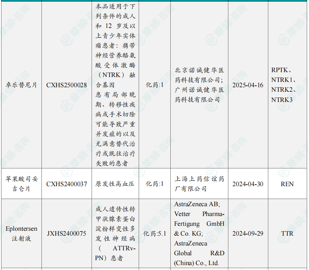Image resolution: width=309 pixels, height=270 pixels.
Task: Select date 2025-04-16
Action: tap(248, 85)
